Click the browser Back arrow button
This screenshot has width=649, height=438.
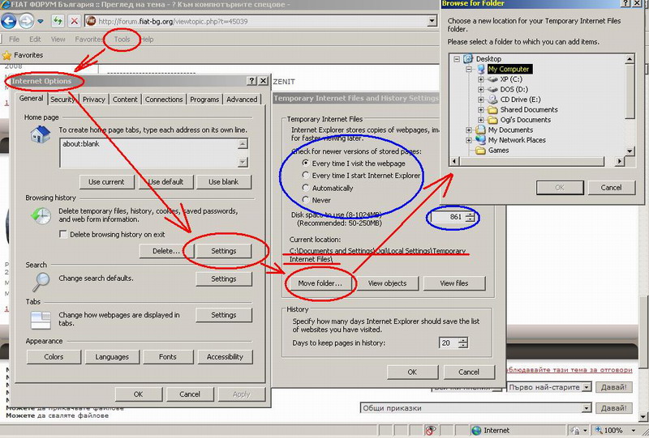pyautogui.click(x=8, y=21)
